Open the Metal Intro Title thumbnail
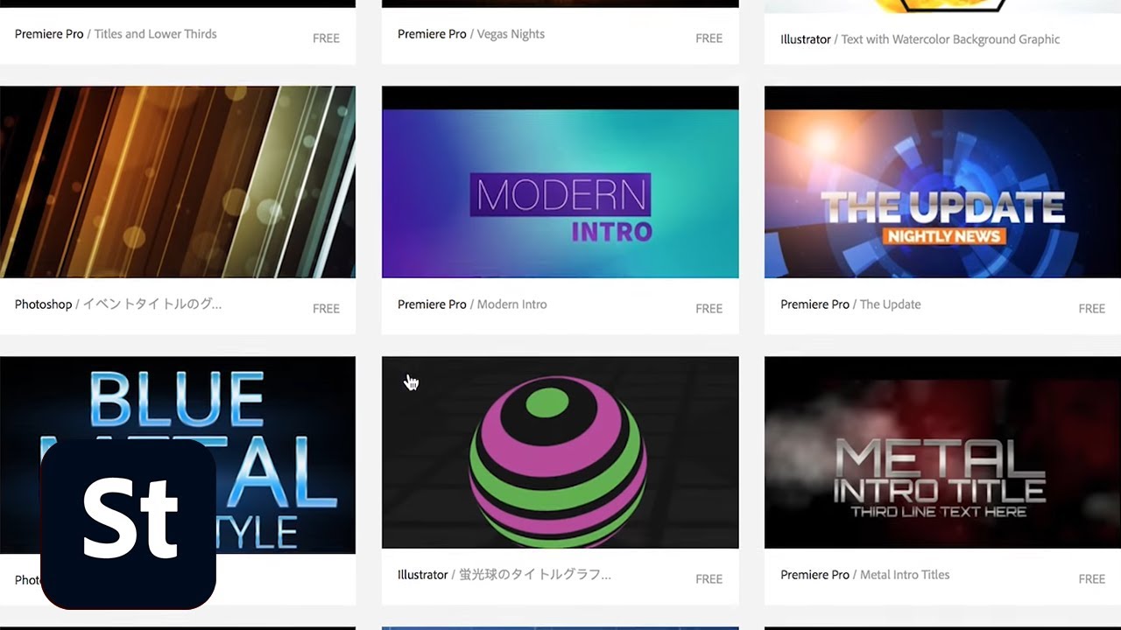 point(942,452)
